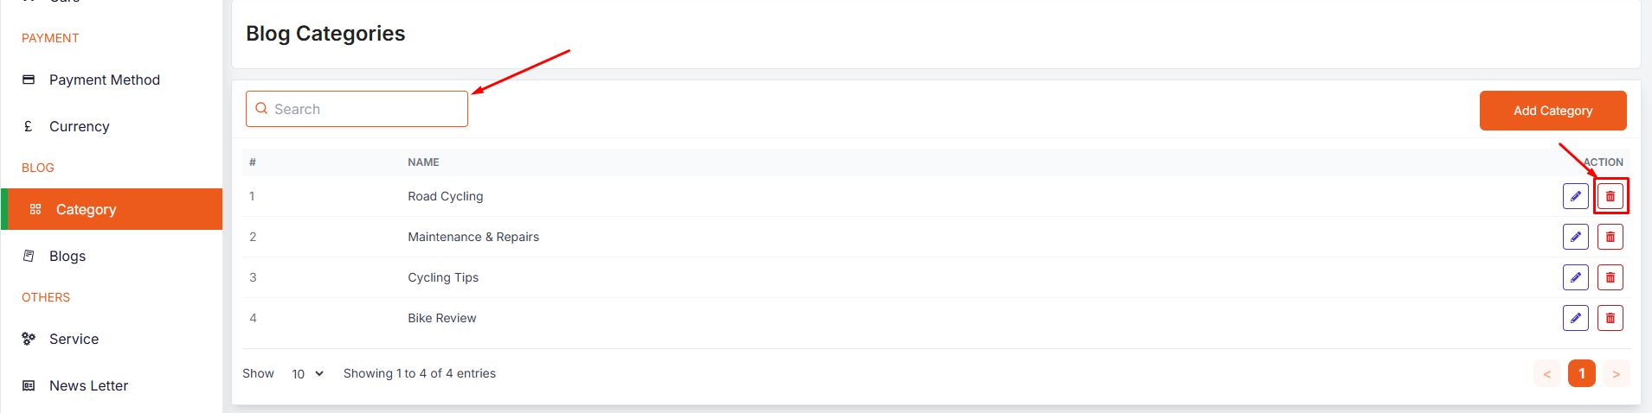The height and width of the screenshot is (413, 1652).
Task: Go to Currency settings
Action: click(79, 126)
